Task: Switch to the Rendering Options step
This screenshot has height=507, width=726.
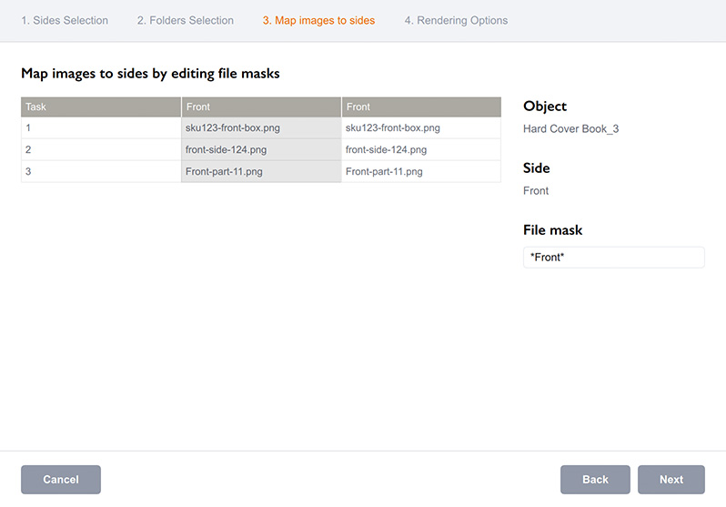Action: point(456,20)
